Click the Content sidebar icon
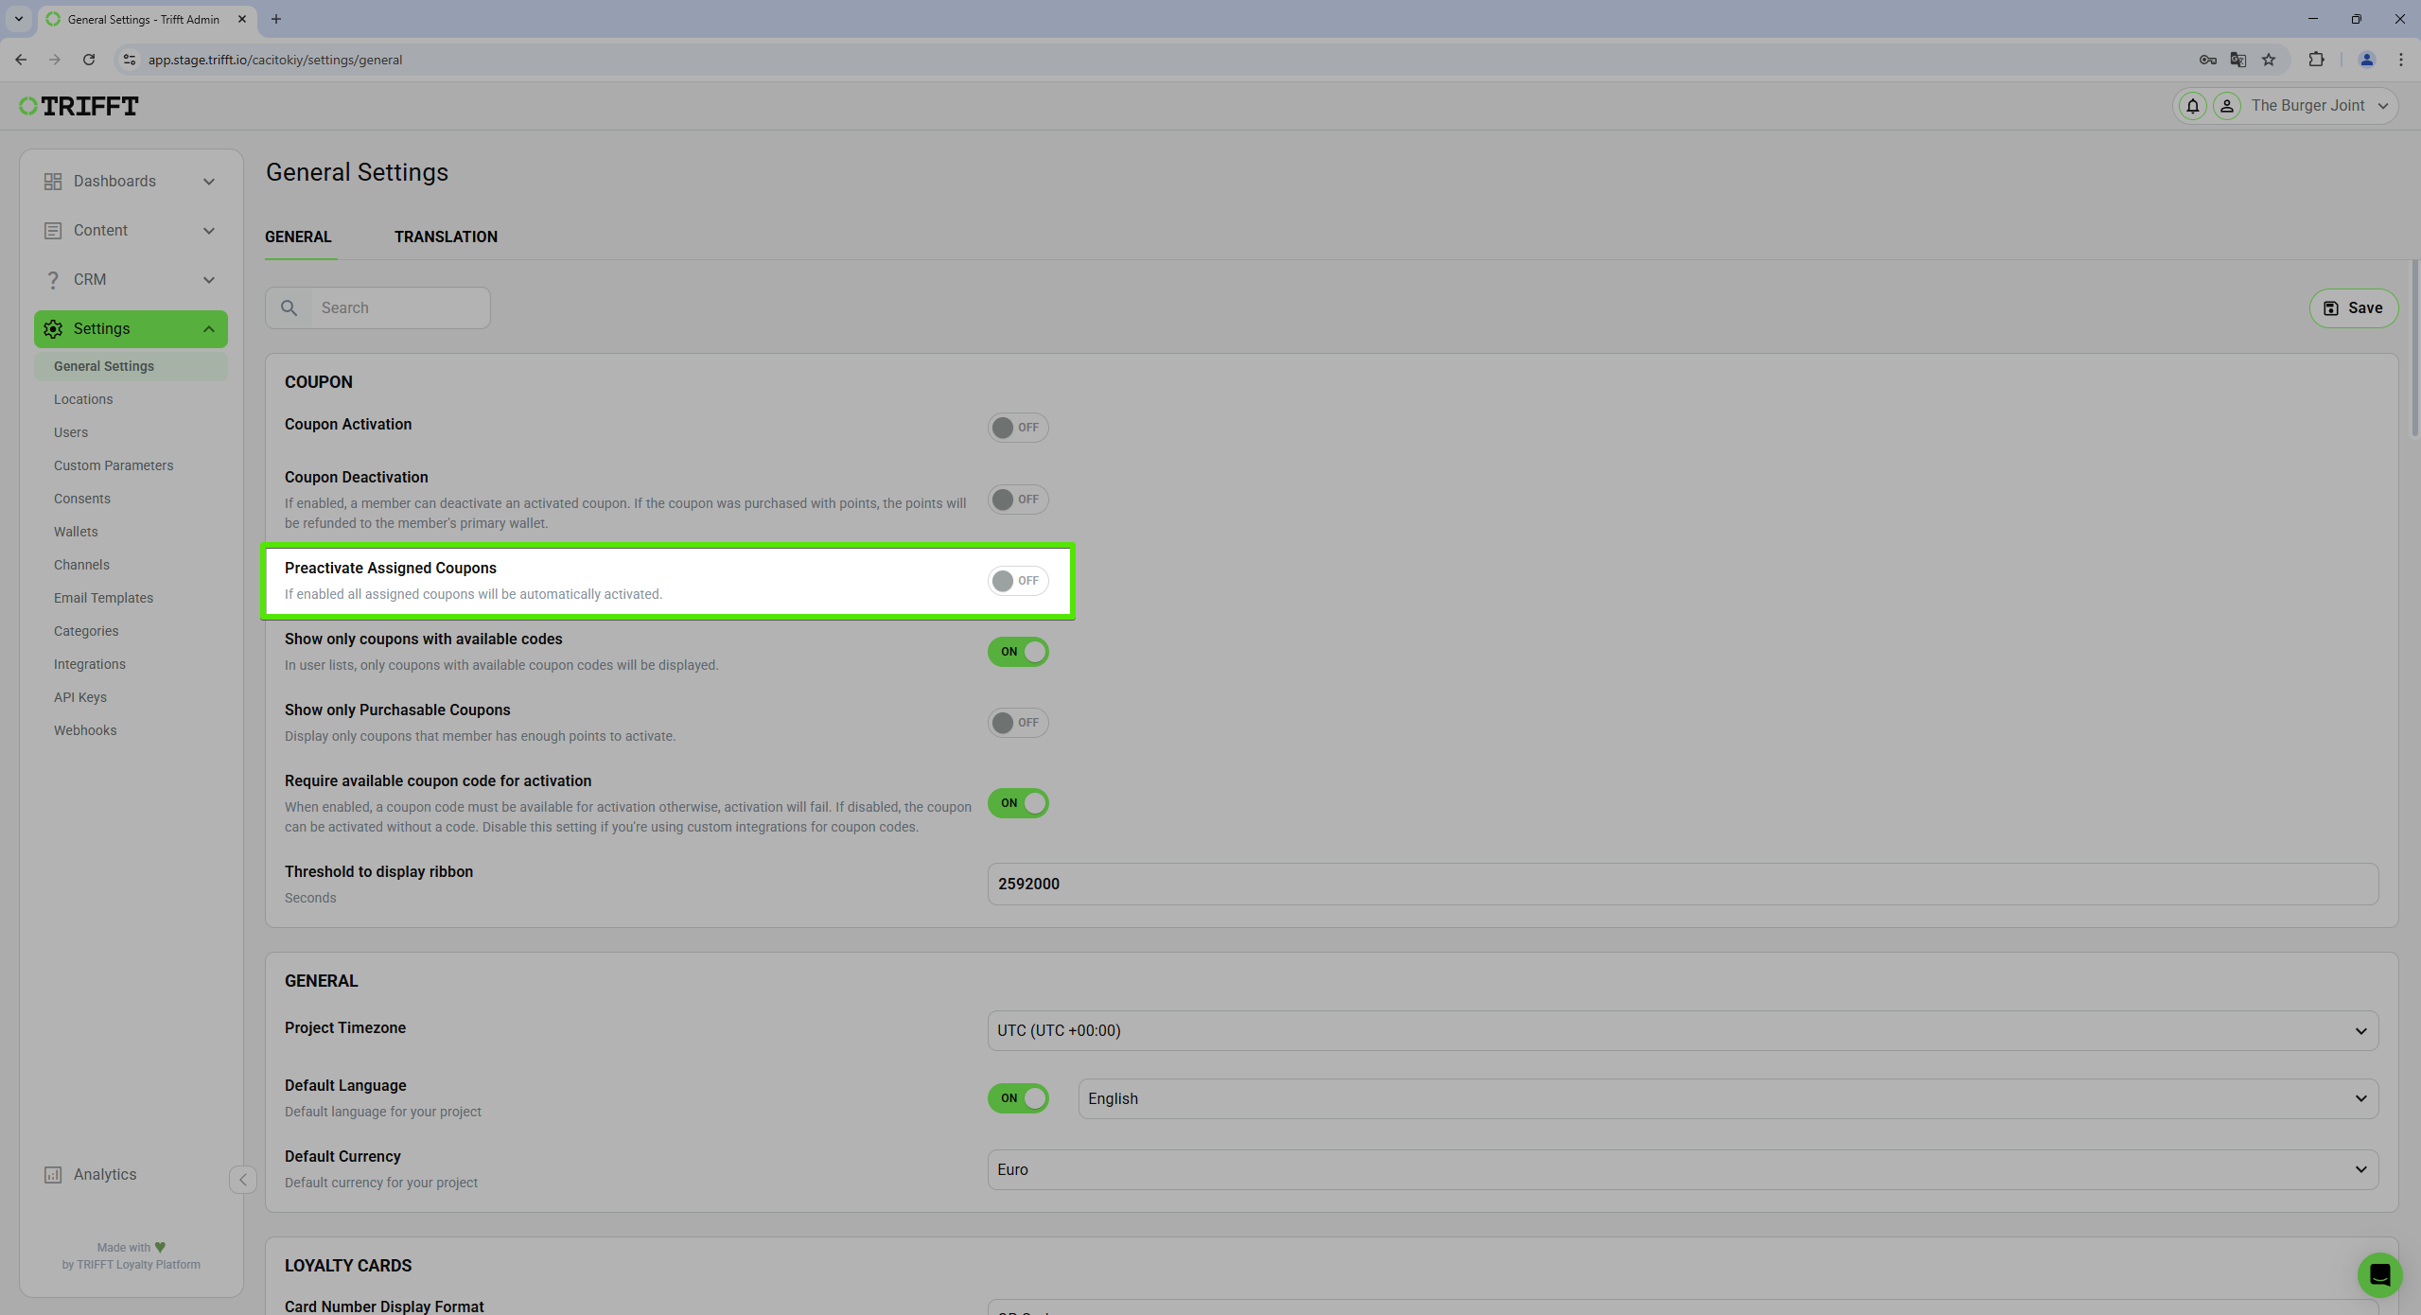 tap(52, 228)
